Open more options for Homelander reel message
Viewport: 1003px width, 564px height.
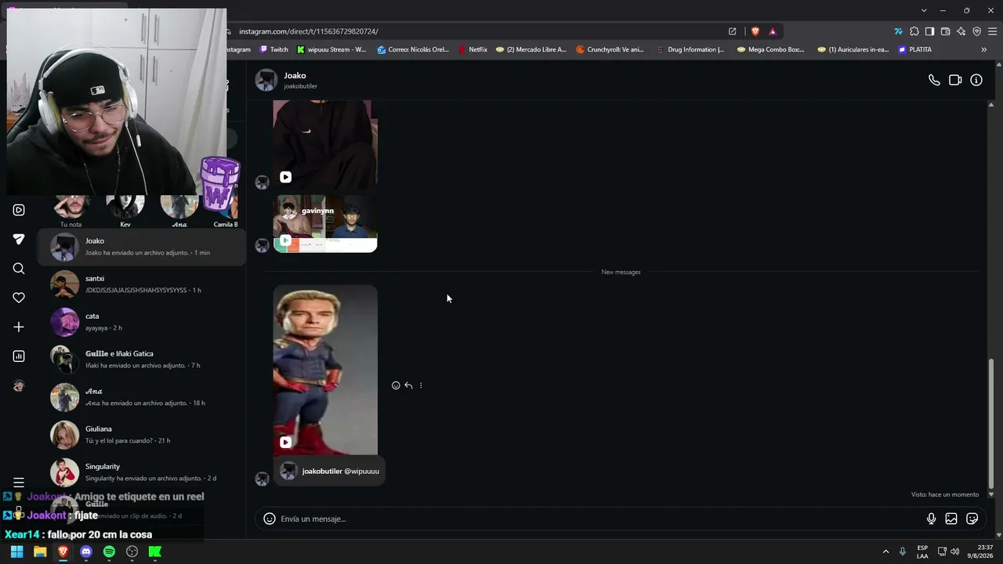[x=421, y=385]
